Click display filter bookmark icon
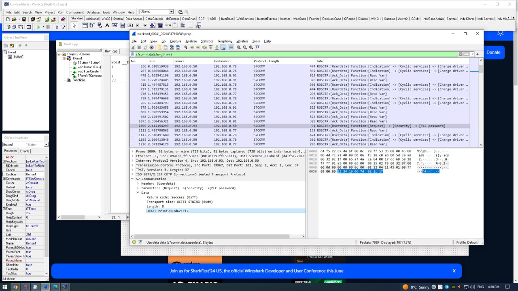 [133, 54]
